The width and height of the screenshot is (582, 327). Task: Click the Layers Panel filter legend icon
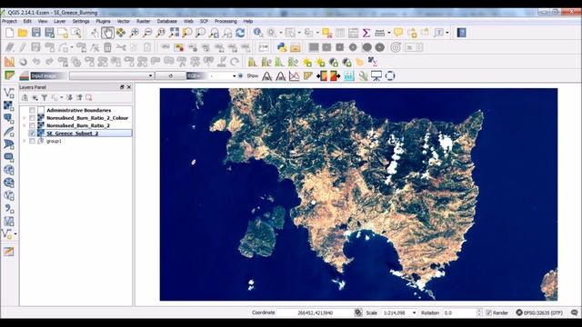45,97
